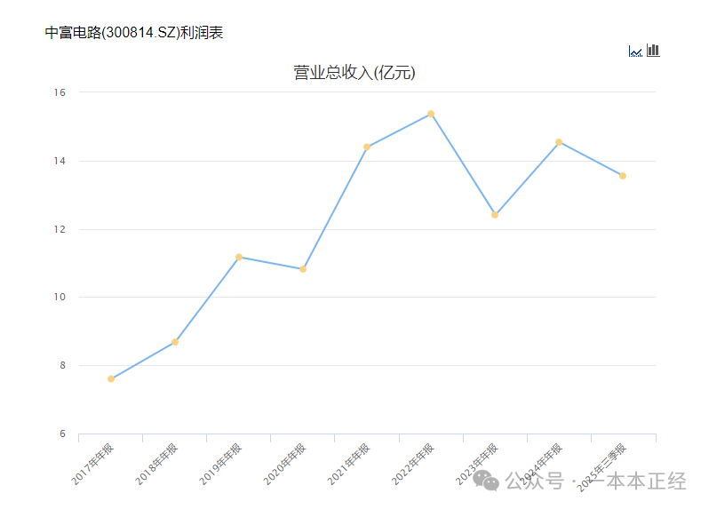The width and height of the screenshot is (709, 509).
Task: Select the 2019年年报 data point
Action: tap(239, 258)
